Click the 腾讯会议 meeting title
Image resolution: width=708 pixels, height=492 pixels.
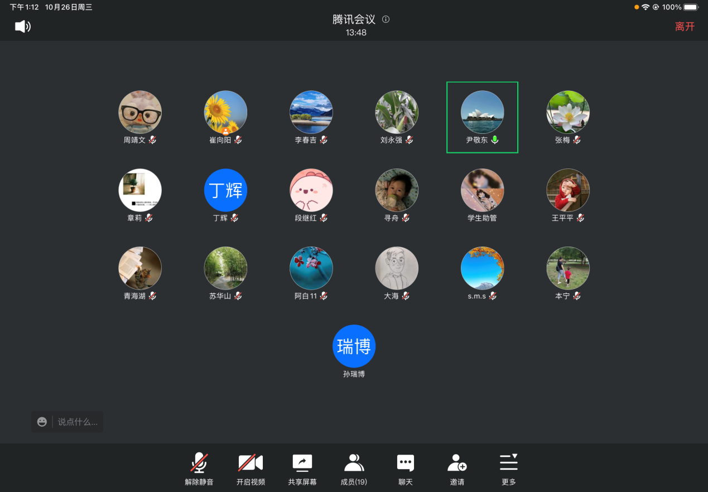click(354, 20)
